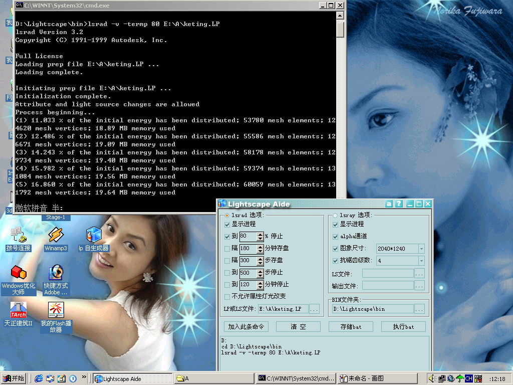The width and height of the screenshot is (513, 385).
Task: Click the globe tray icon
Action: click(451, 378)
